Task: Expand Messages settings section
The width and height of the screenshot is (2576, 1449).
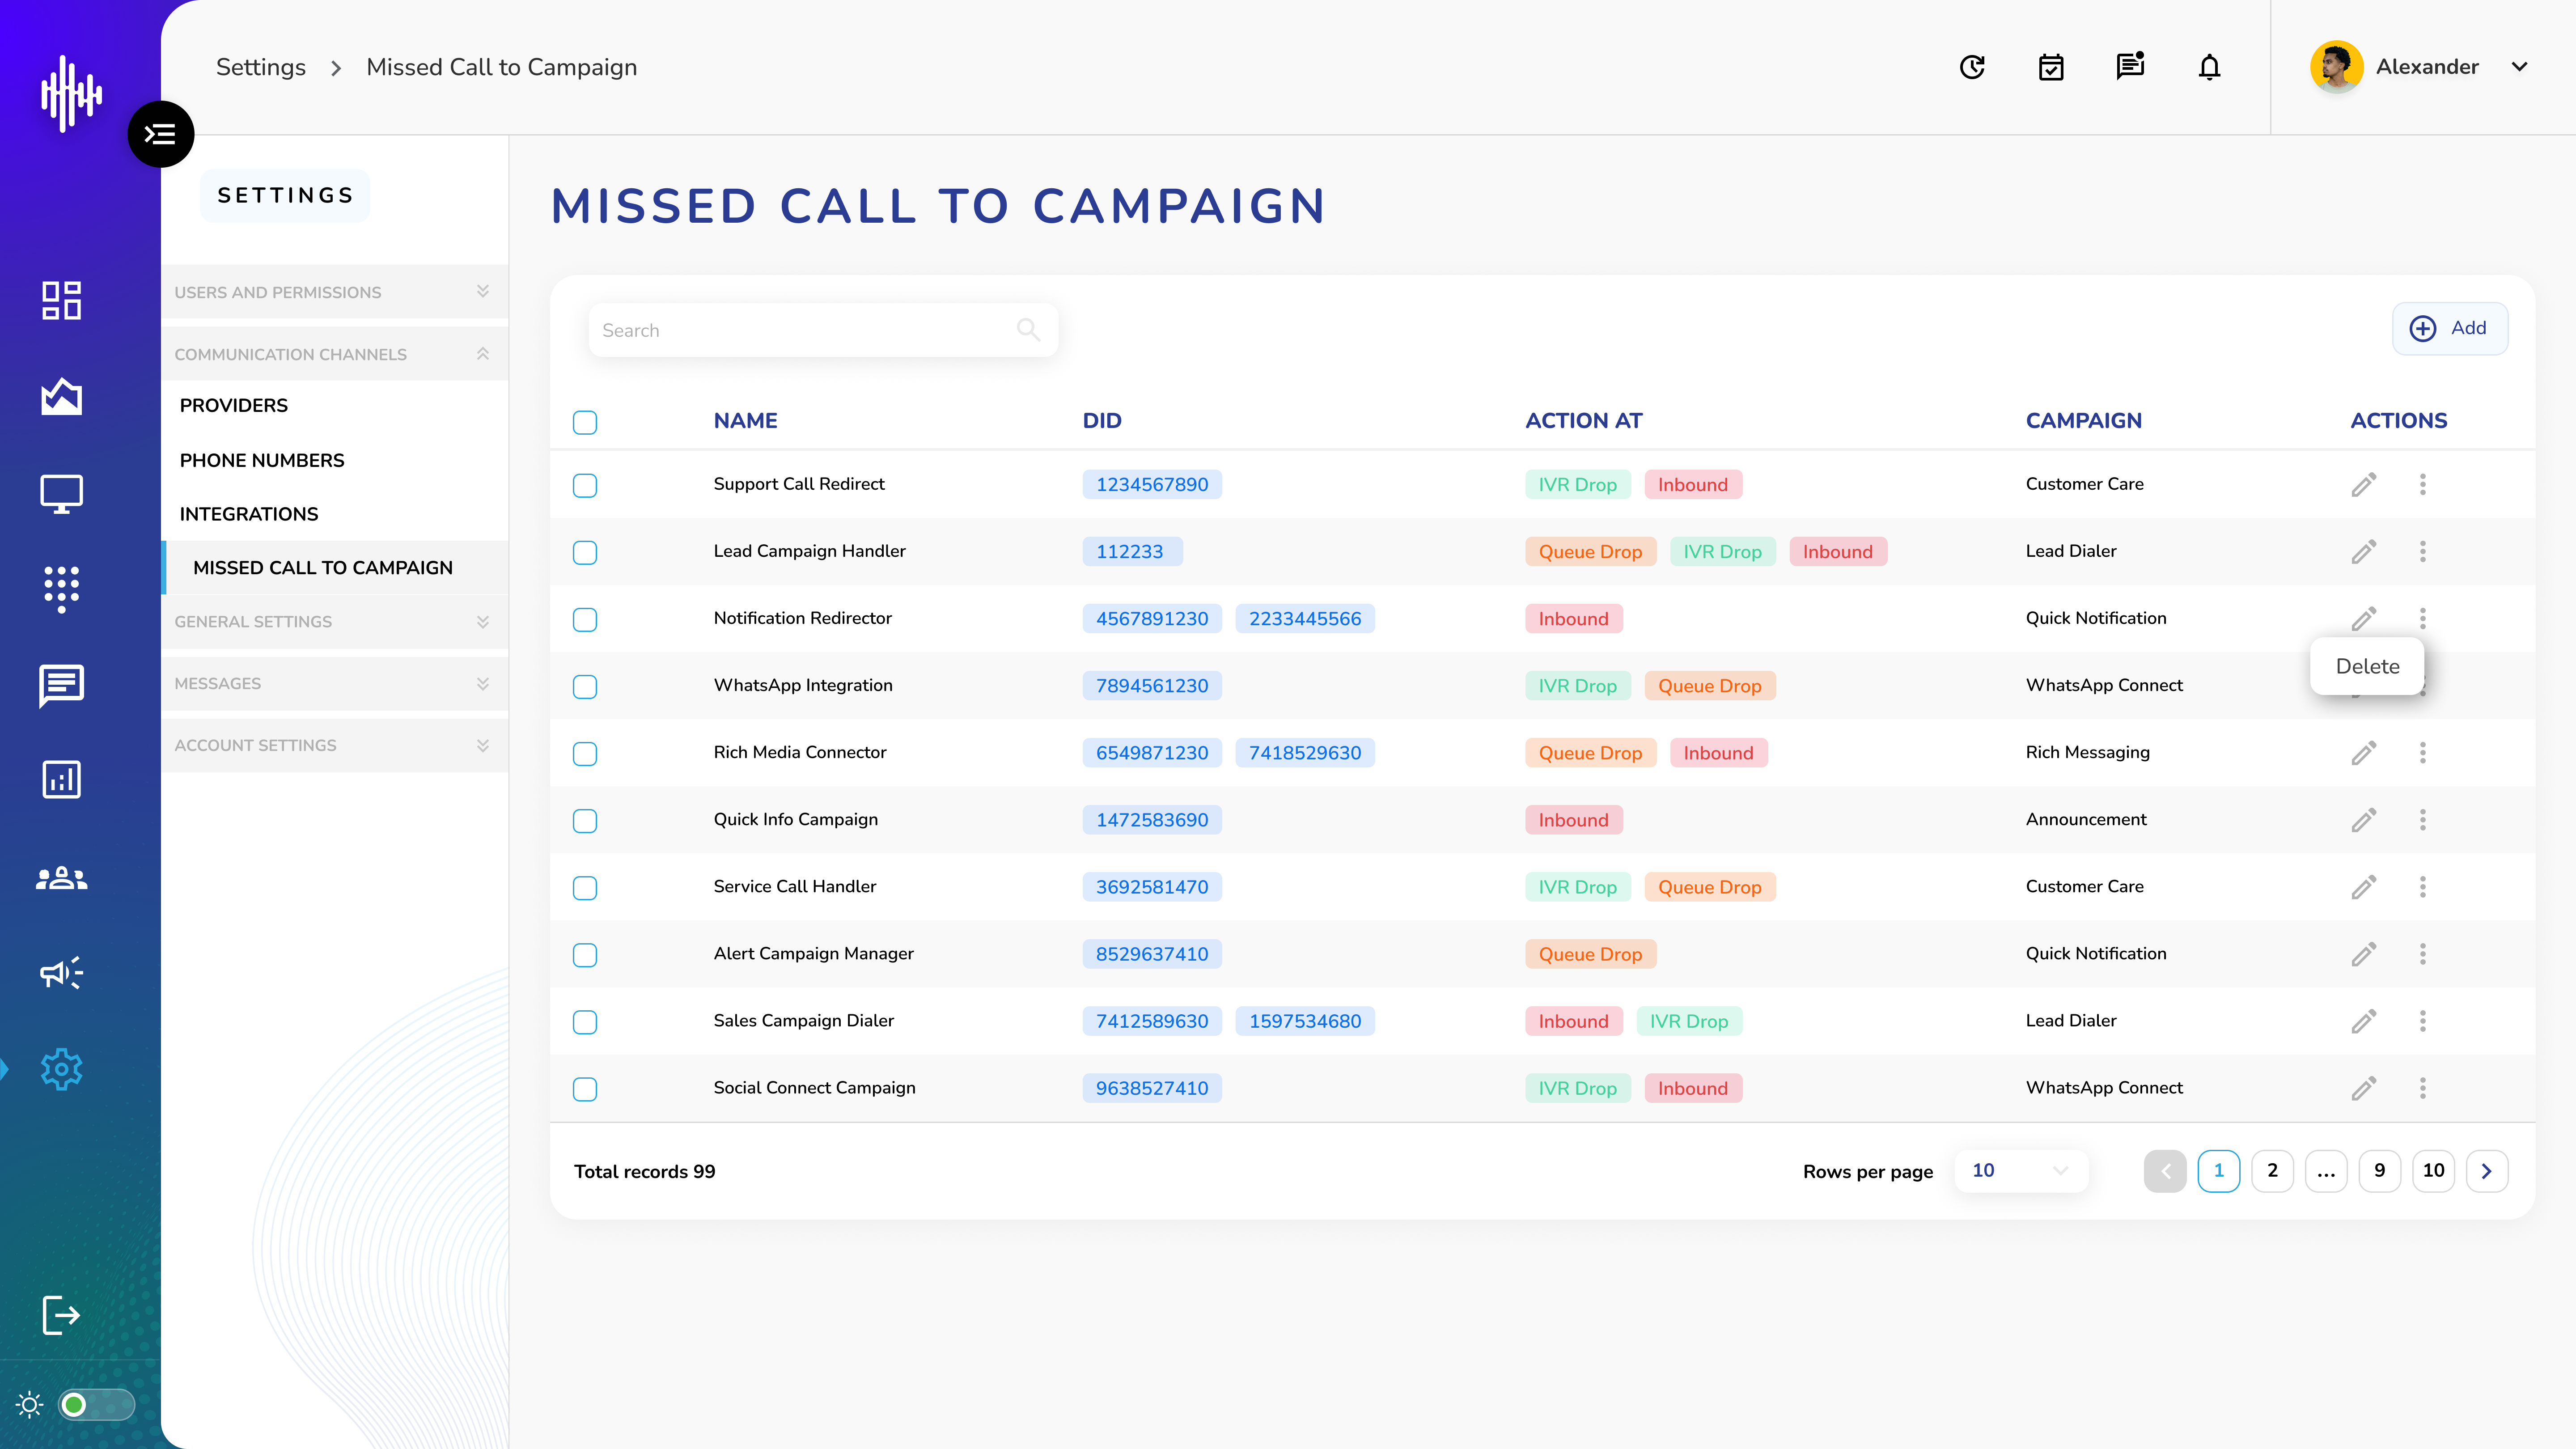Action: [334, 683]
